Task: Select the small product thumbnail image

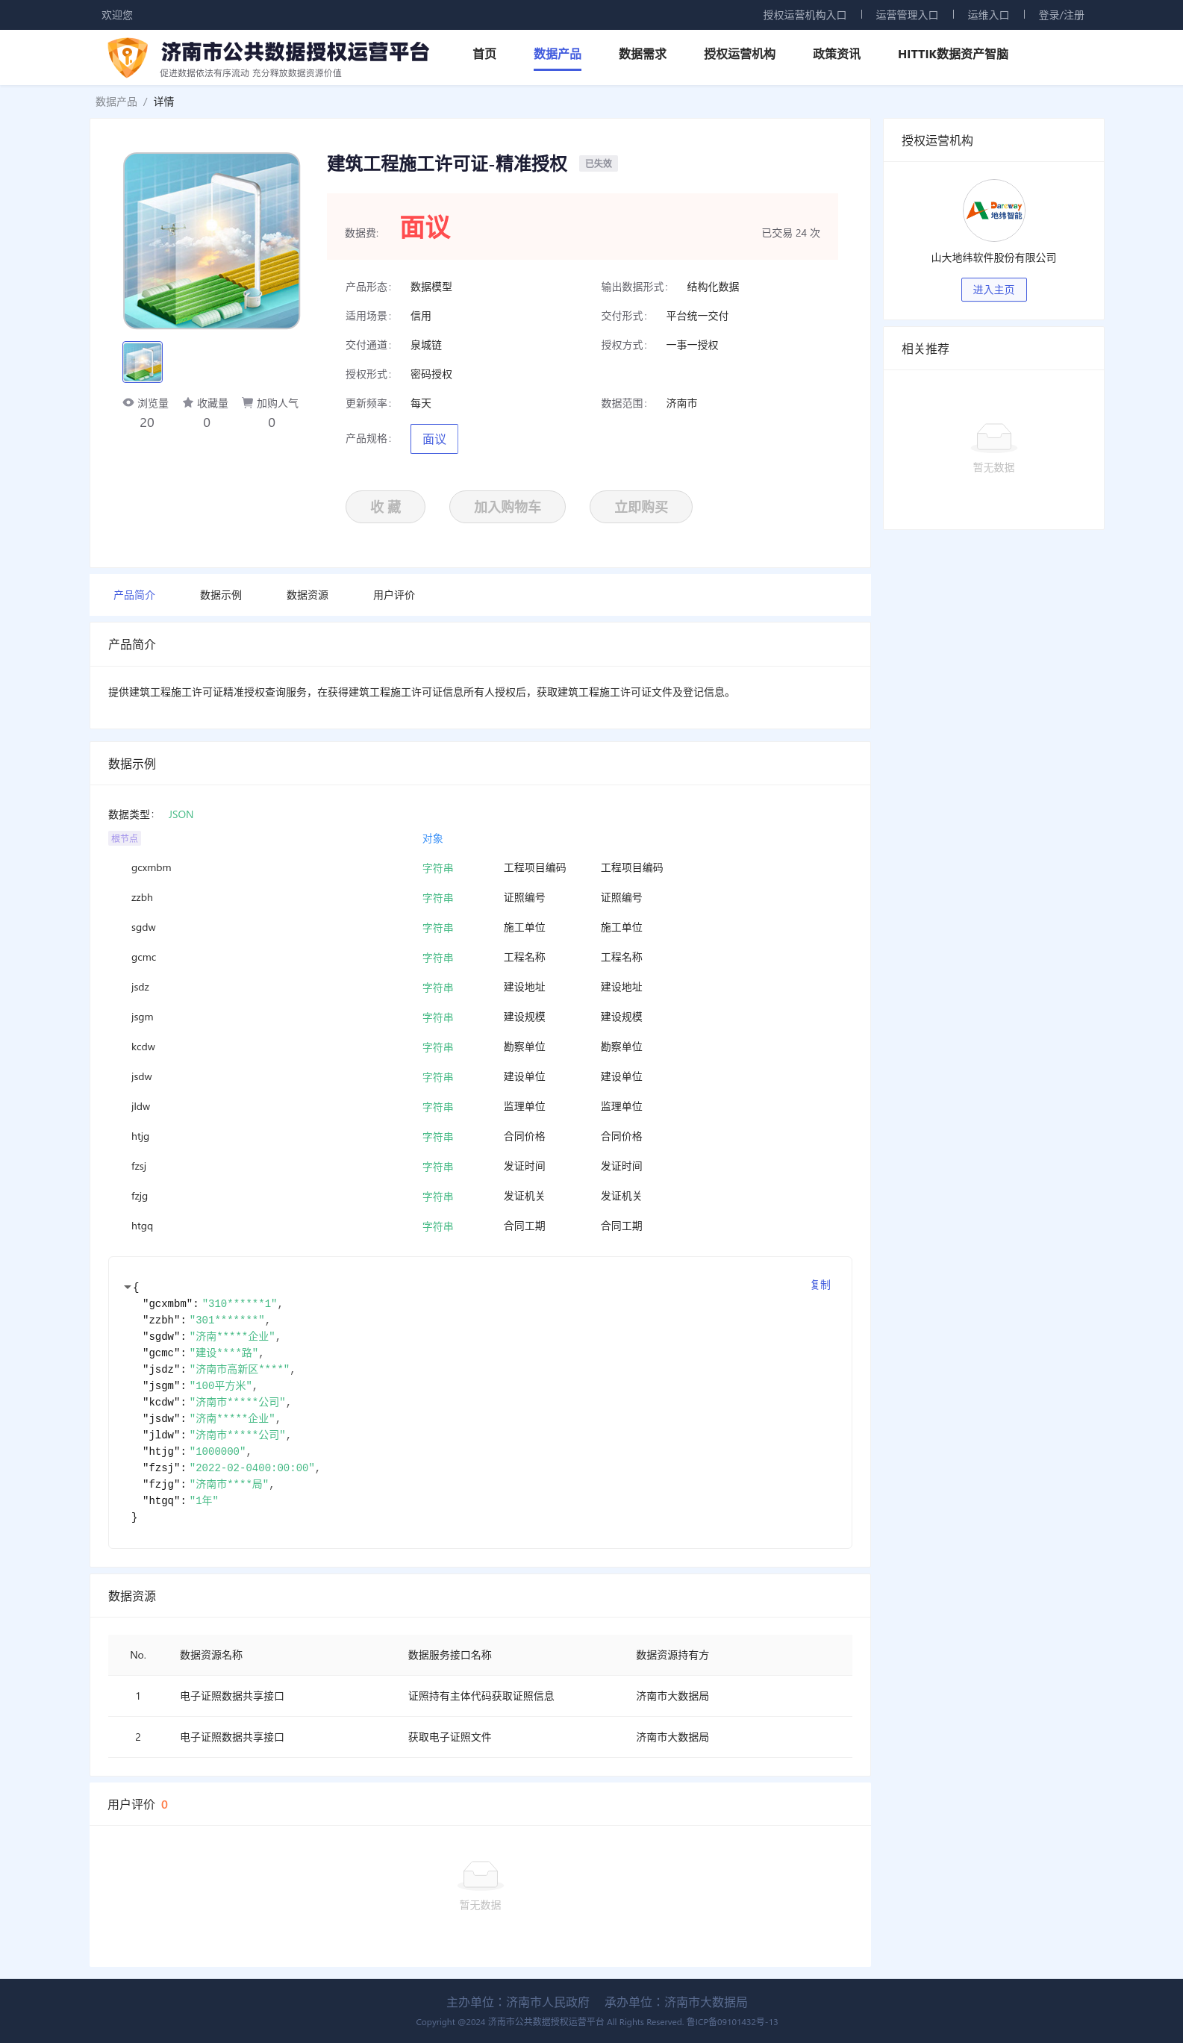Action: click(143, 361)
